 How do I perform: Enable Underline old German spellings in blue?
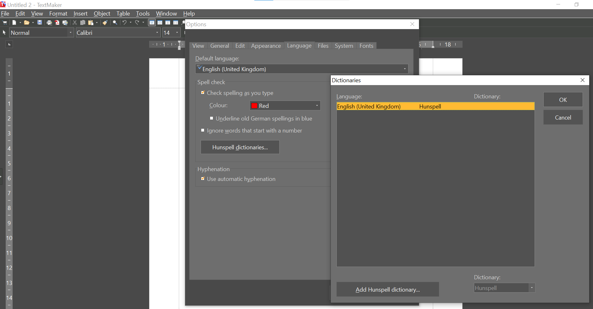pos(212,118)
